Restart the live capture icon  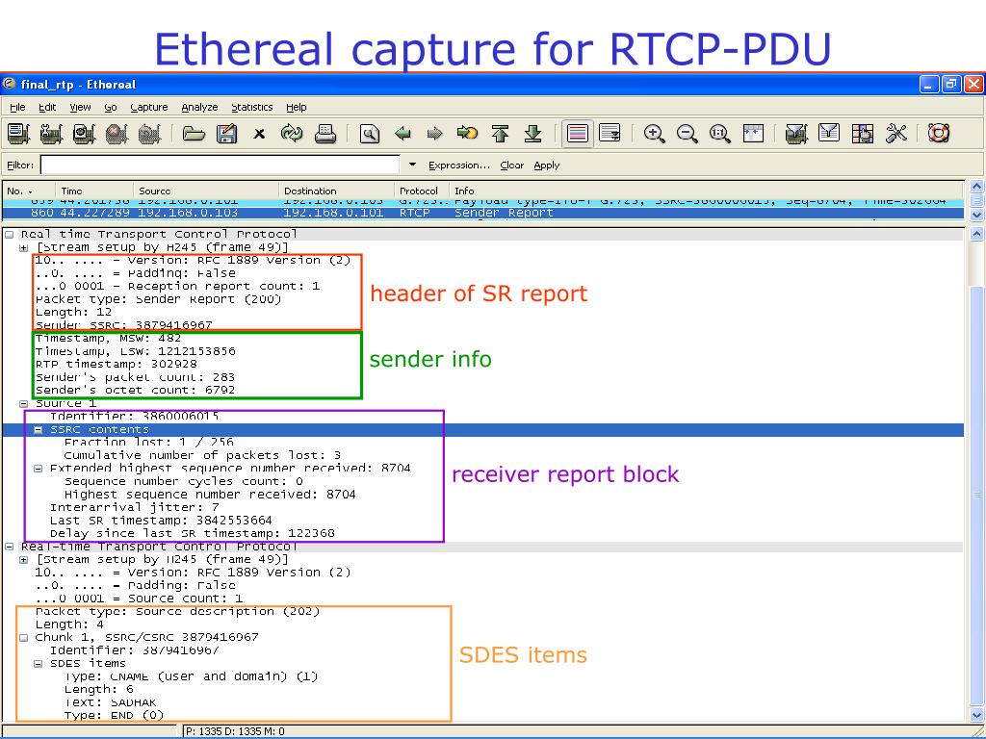pos(149,133)
